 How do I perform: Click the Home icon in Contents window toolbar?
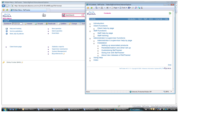97,8
